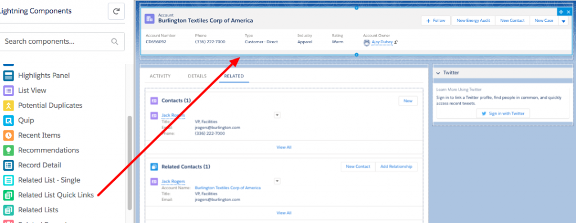Select the List View component icon
The height and width of the screenshot is (223, 576).
(8, 90)
